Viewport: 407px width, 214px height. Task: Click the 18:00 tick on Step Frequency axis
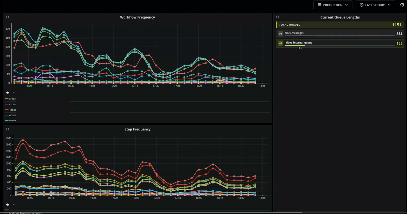pyautogui.click(x=199, y=198)
